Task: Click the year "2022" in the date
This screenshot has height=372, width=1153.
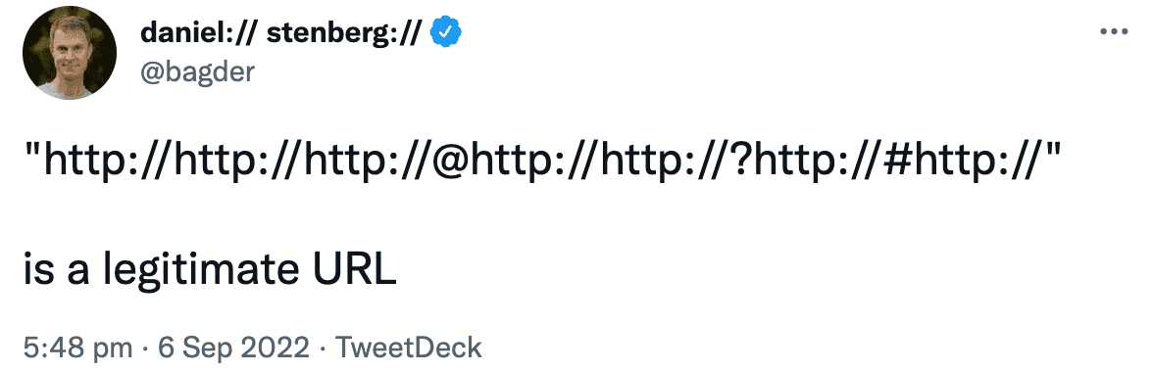Action: (x=276, y=348)
